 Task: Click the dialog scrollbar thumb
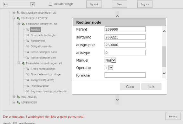[164, 57]
